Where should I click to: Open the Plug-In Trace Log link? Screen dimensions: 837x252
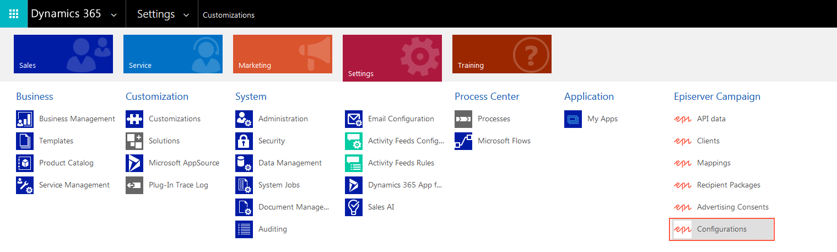pyautogui.click(x=178, y=185)
